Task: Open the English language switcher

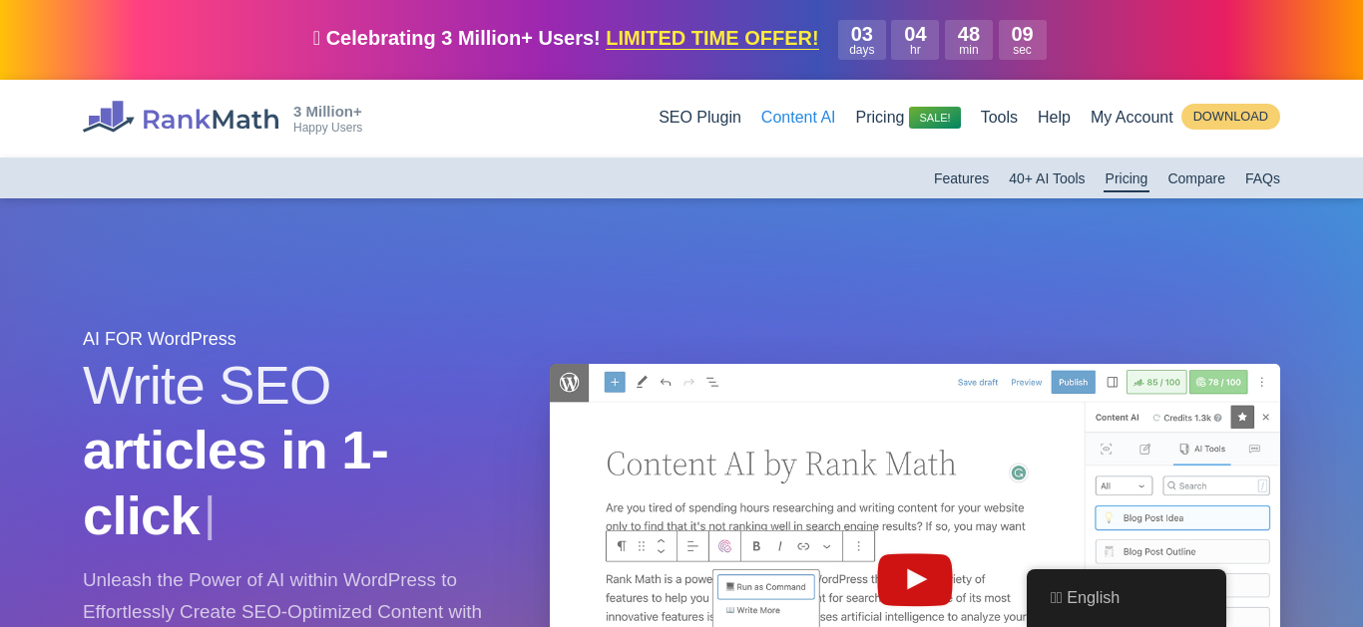Action: pyautogui.click(x=1127, y=598)
